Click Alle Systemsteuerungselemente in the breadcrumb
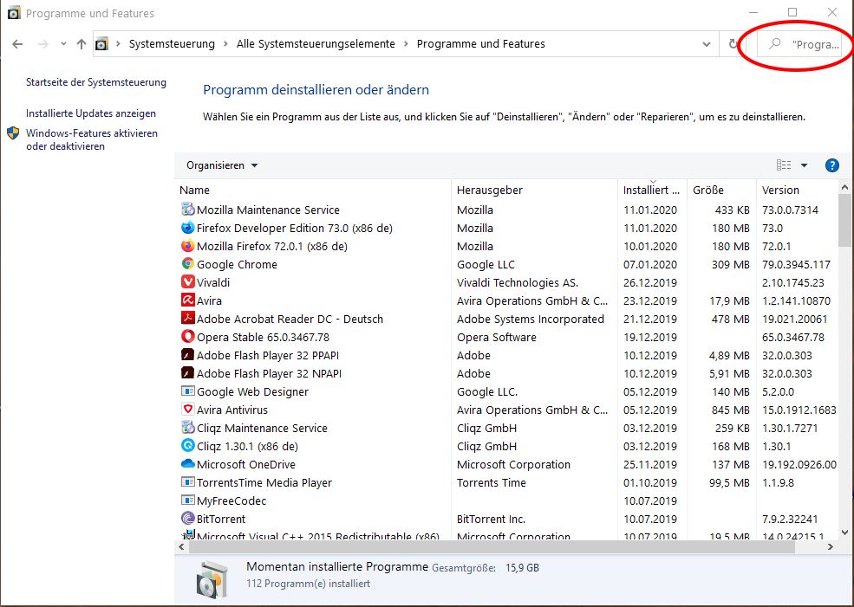The width and height of the screenshot is (854, 607). [x=316, y=44]
